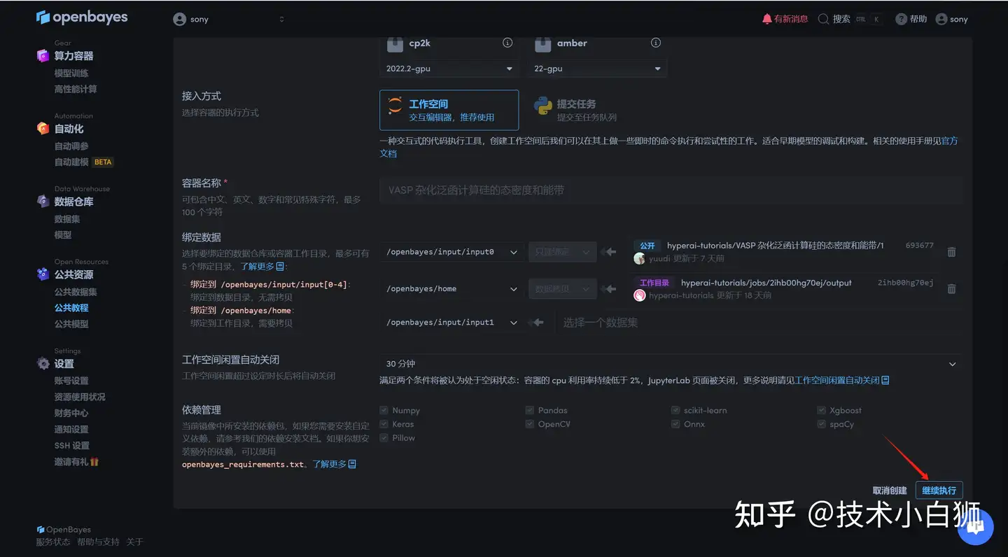Open SSH 设置 in the sidebar
Viewport: 1008px width, 557px height.
coord(71,446)
